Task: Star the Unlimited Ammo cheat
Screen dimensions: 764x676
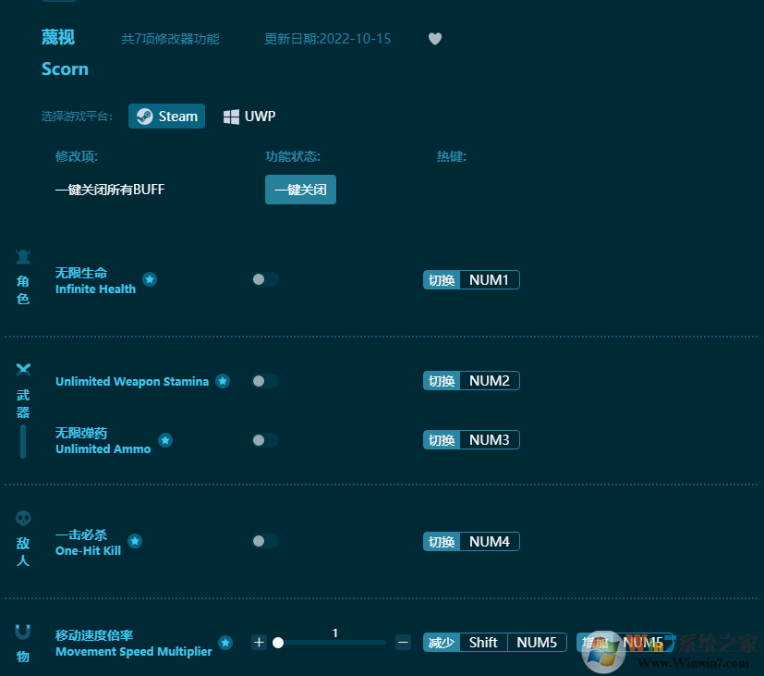Action: [x=165, y=440]
